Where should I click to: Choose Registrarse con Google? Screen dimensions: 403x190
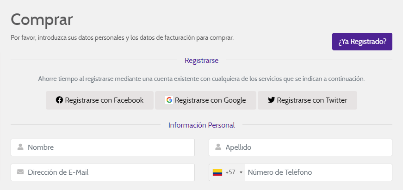[205, 100]
